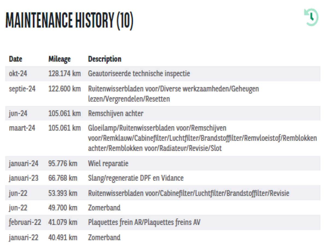Select the maart-24 date cell

click(22, 128)
